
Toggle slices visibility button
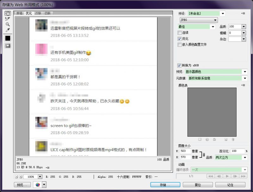click(x=8, y=46)
